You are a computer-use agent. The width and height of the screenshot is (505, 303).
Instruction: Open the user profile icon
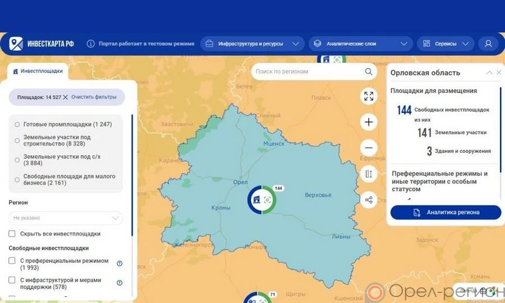(x=488, y=44)
